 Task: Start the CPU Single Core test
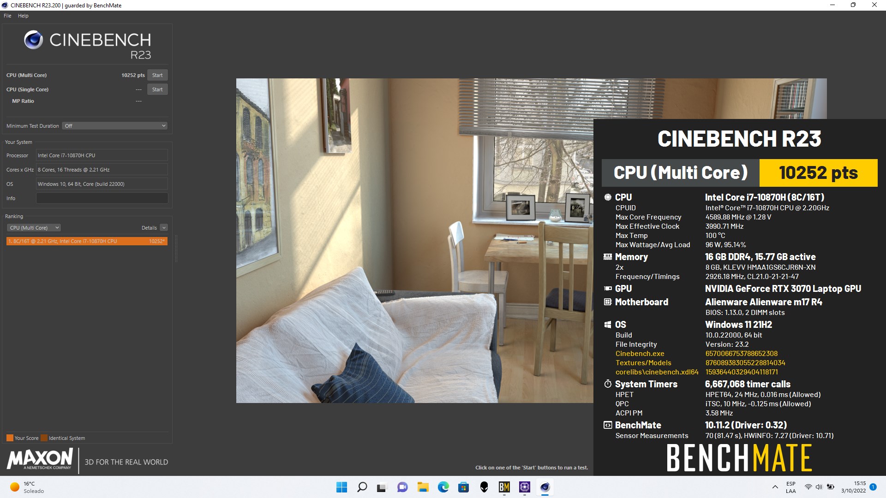[x=157, y=89]
